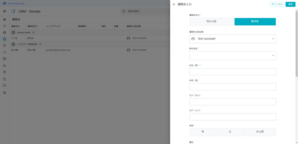Image resolution: width=298 pixels, height=144 pixels.
Task: Click the form's vertical scrollbar thumb
Action: [x=297, y=44]
